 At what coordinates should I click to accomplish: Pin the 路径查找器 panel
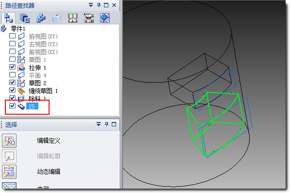coord(99,5)
